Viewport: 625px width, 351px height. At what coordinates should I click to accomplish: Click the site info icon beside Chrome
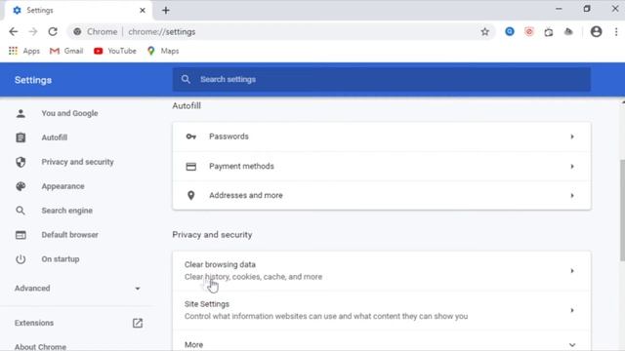pos(77,32)
